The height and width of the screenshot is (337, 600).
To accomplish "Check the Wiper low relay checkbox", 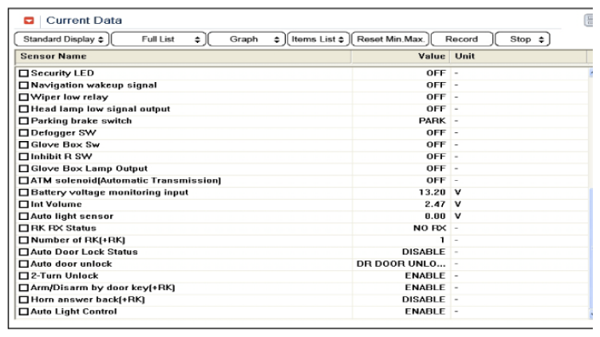I will click(24, 97).
